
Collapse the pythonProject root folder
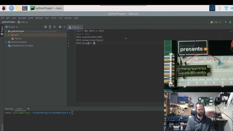point(6,31)
